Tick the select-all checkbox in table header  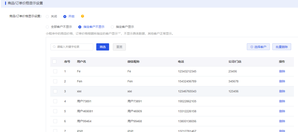click(x=54, y=61)
